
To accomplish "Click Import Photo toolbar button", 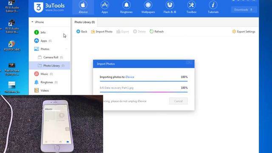I will pyautogui.click(x=102, y=31).
